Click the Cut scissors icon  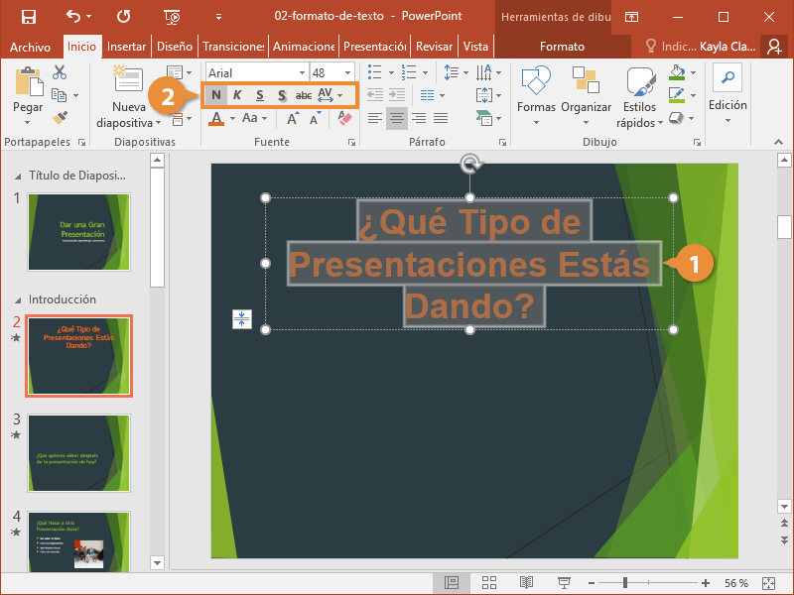60,72
